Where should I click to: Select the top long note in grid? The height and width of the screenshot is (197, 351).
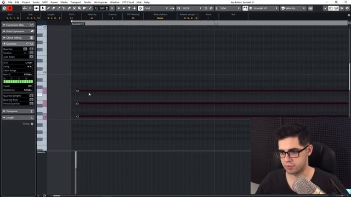[212, 91]
